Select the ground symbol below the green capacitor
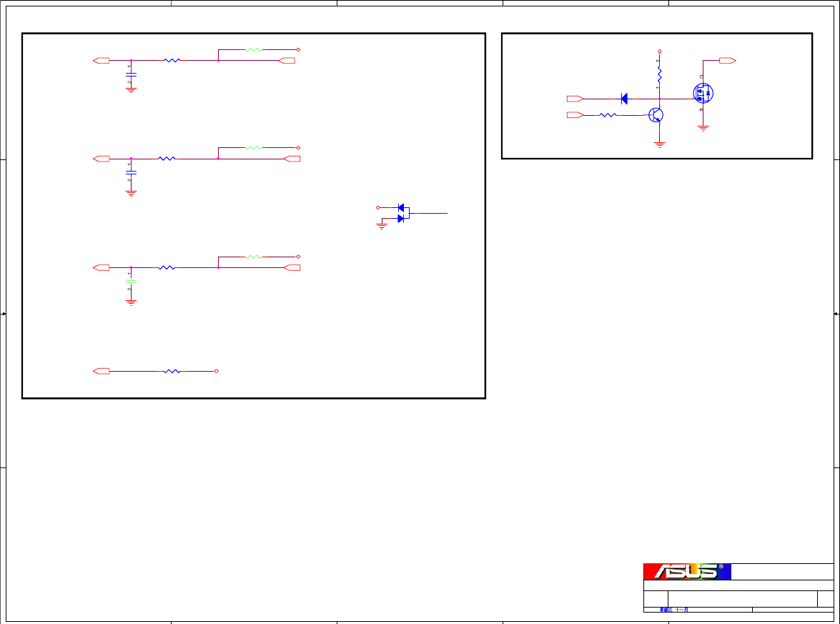The height and width of the screenshot is (624, 840). pyautogui.click(x=131, y=302)
